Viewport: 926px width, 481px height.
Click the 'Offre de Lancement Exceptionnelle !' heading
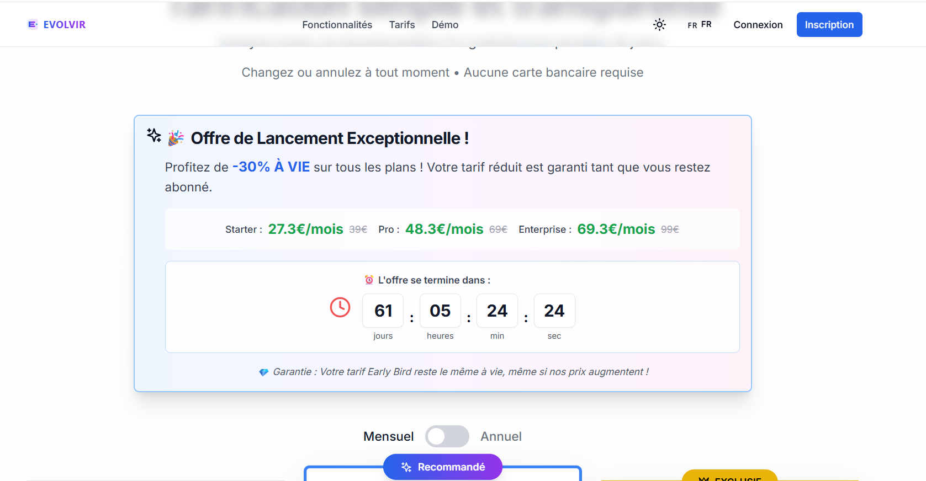click(330, 138)
